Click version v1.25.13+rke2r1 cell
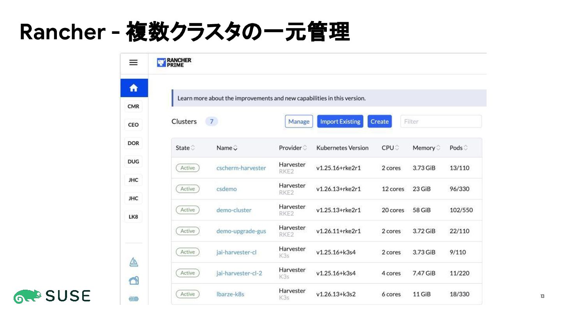 pyautogui.click(x=339, y=210)
